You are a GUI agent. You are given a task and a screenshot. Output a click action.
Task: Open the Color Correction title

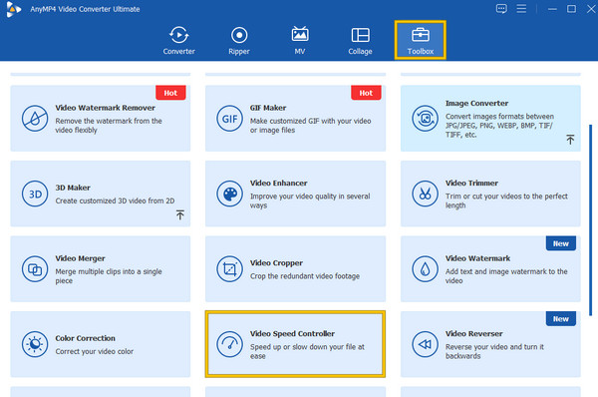click(85, 338)
